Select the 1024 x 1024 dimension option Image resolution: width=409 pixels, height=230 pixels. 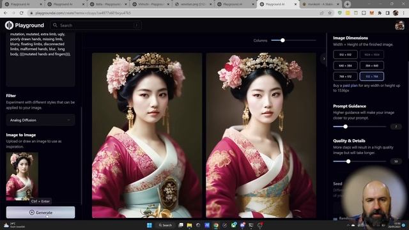coord(372,54)
